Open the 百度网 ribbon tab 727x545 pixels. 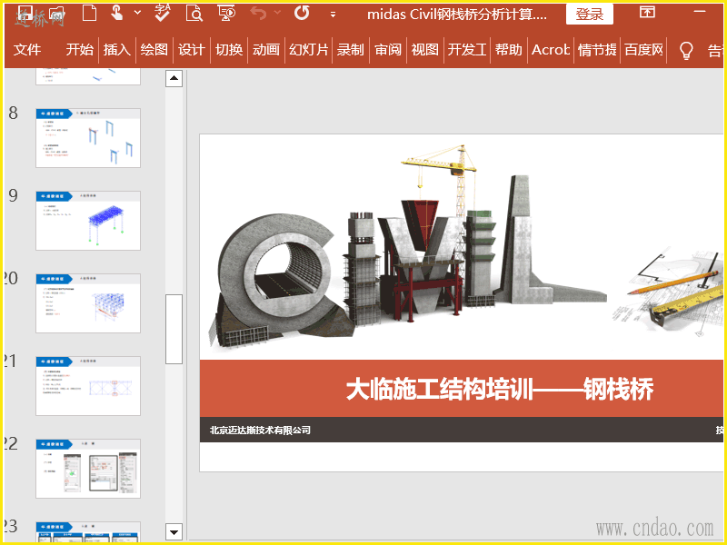644,50
